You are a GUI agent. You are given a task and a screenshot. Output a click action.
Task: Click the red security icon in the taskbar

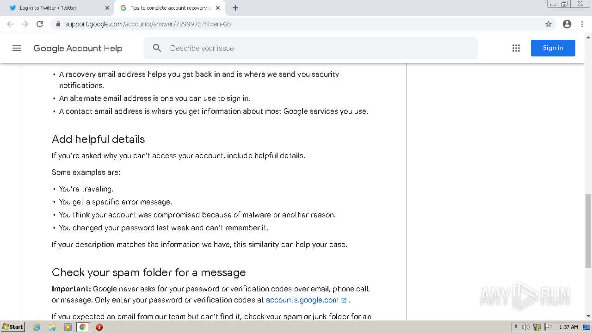pos(99,327)
